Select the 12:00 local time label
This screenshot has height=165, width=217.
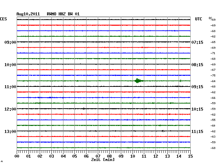click(x=10, y=109)
